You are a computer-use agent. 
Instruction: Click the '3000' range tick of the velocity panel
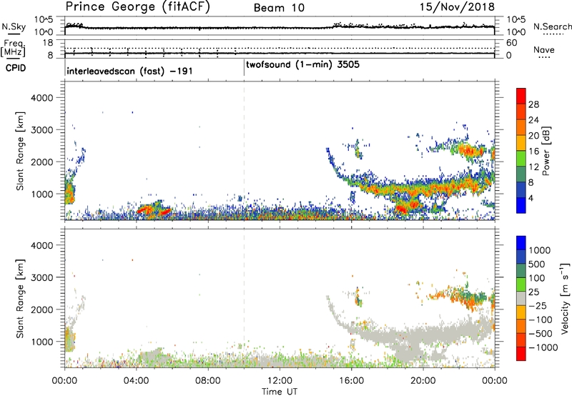coord(41,277)
